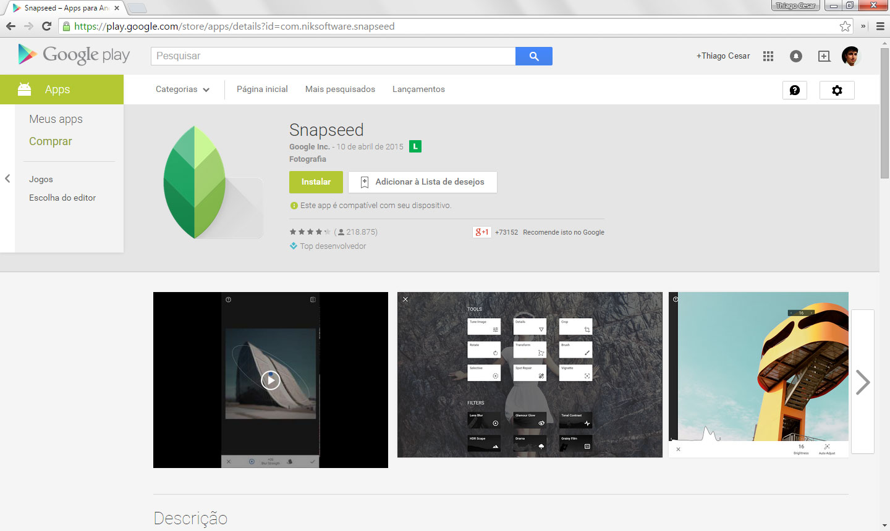Open Mais pesquisados
This screenshot has width=890, height=531.
pos(340,90)
